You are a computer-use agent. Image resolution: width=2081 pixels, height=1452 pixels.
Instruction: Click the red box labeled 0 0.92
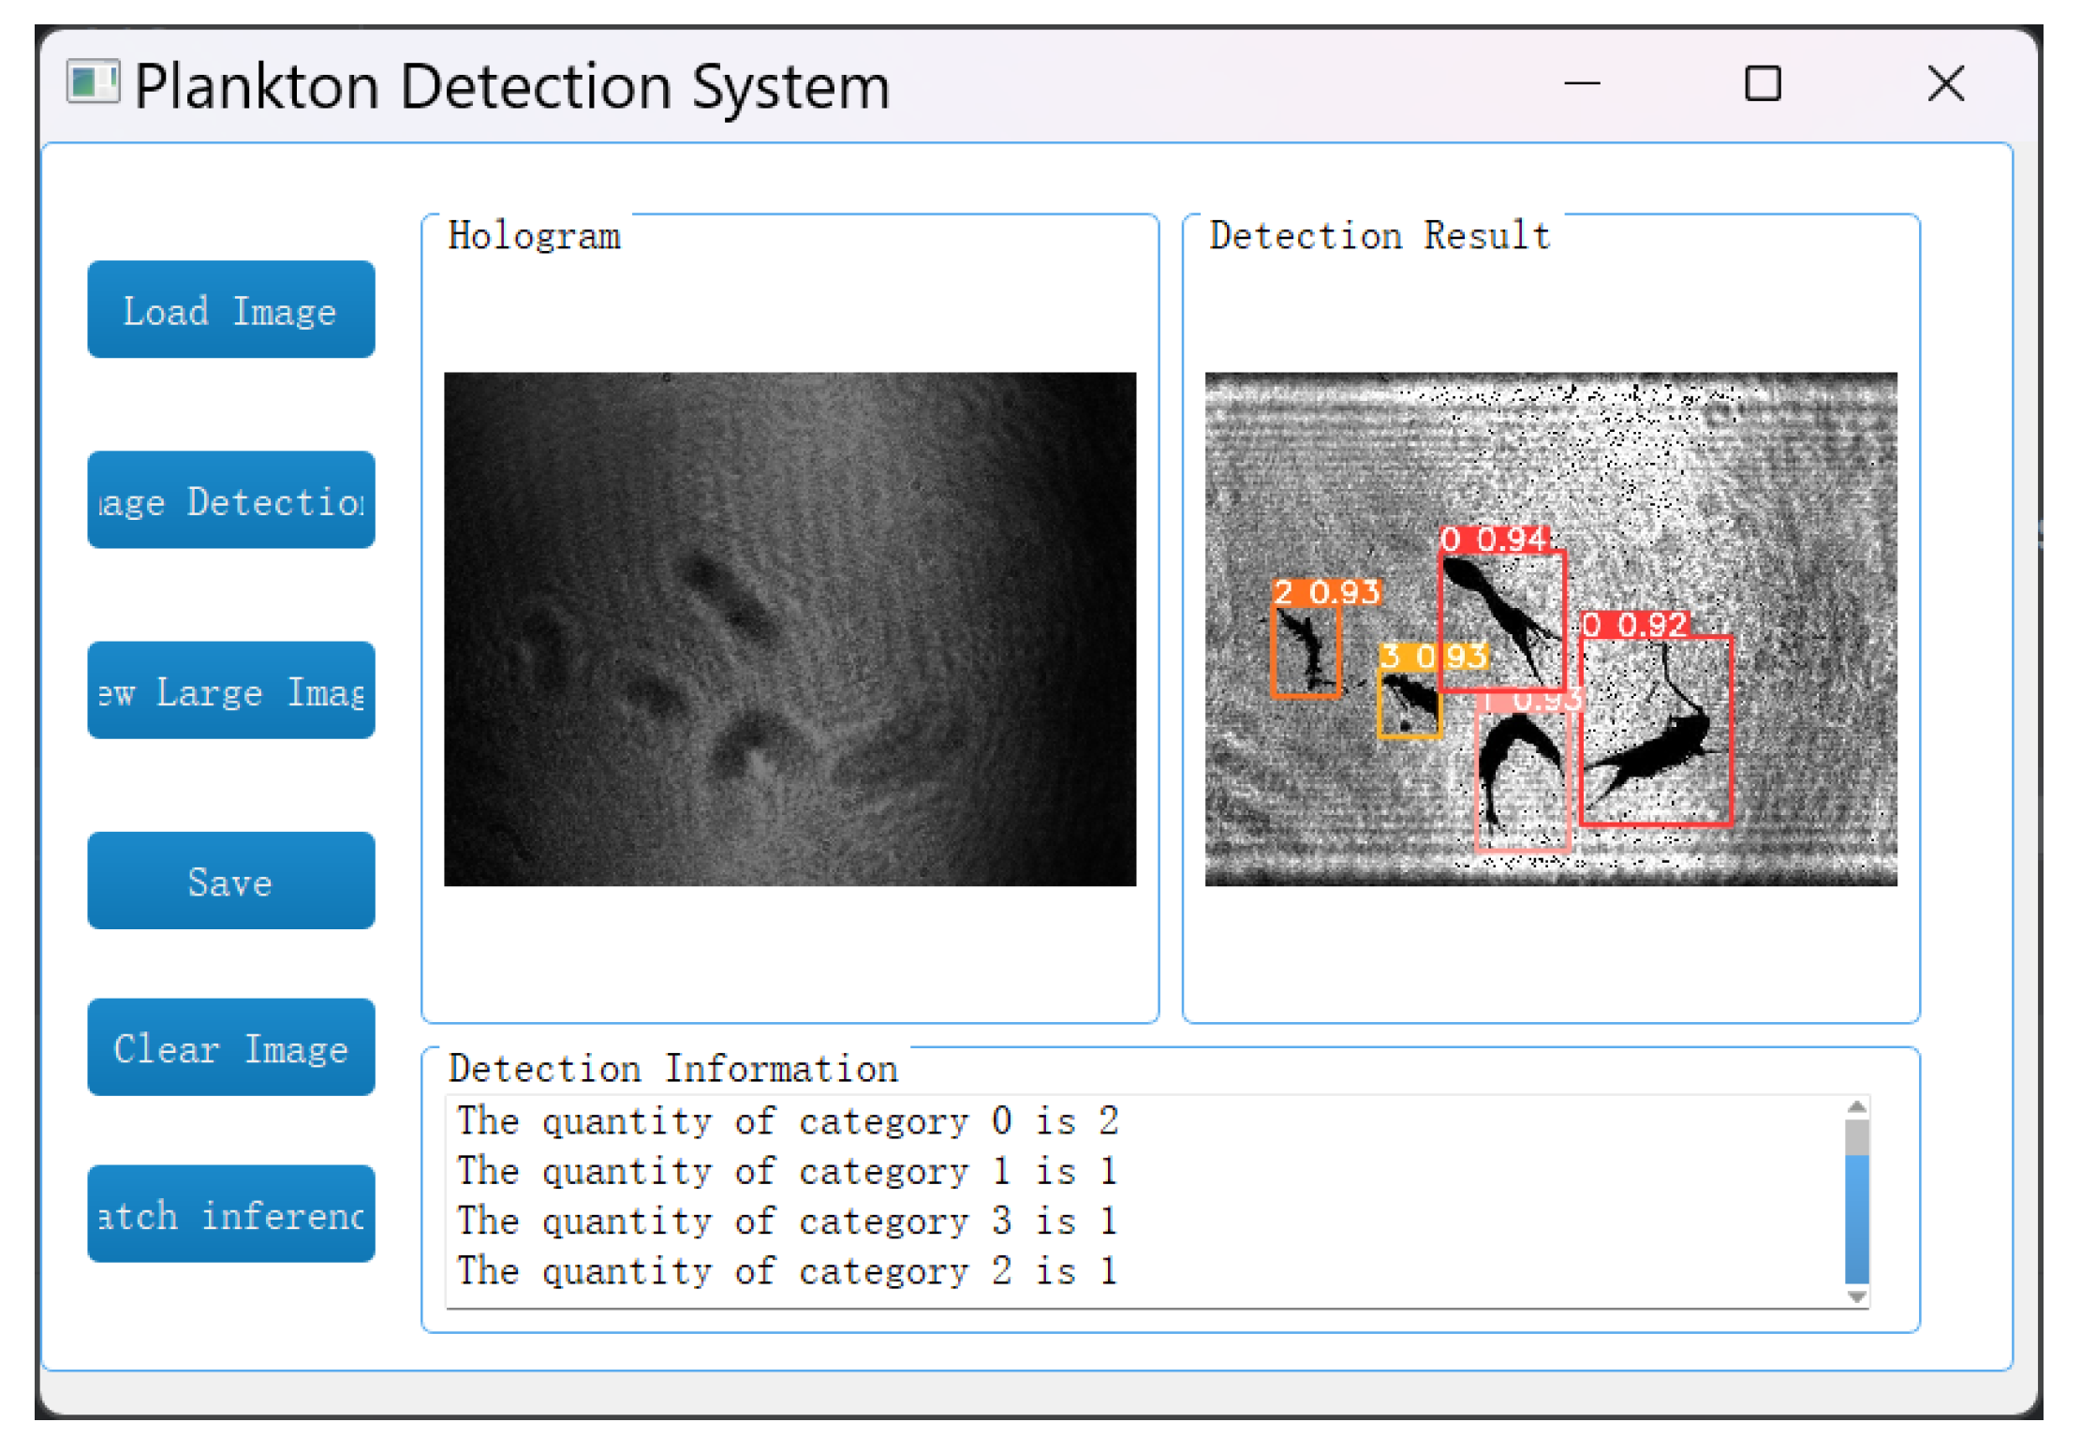[1655, 731]
